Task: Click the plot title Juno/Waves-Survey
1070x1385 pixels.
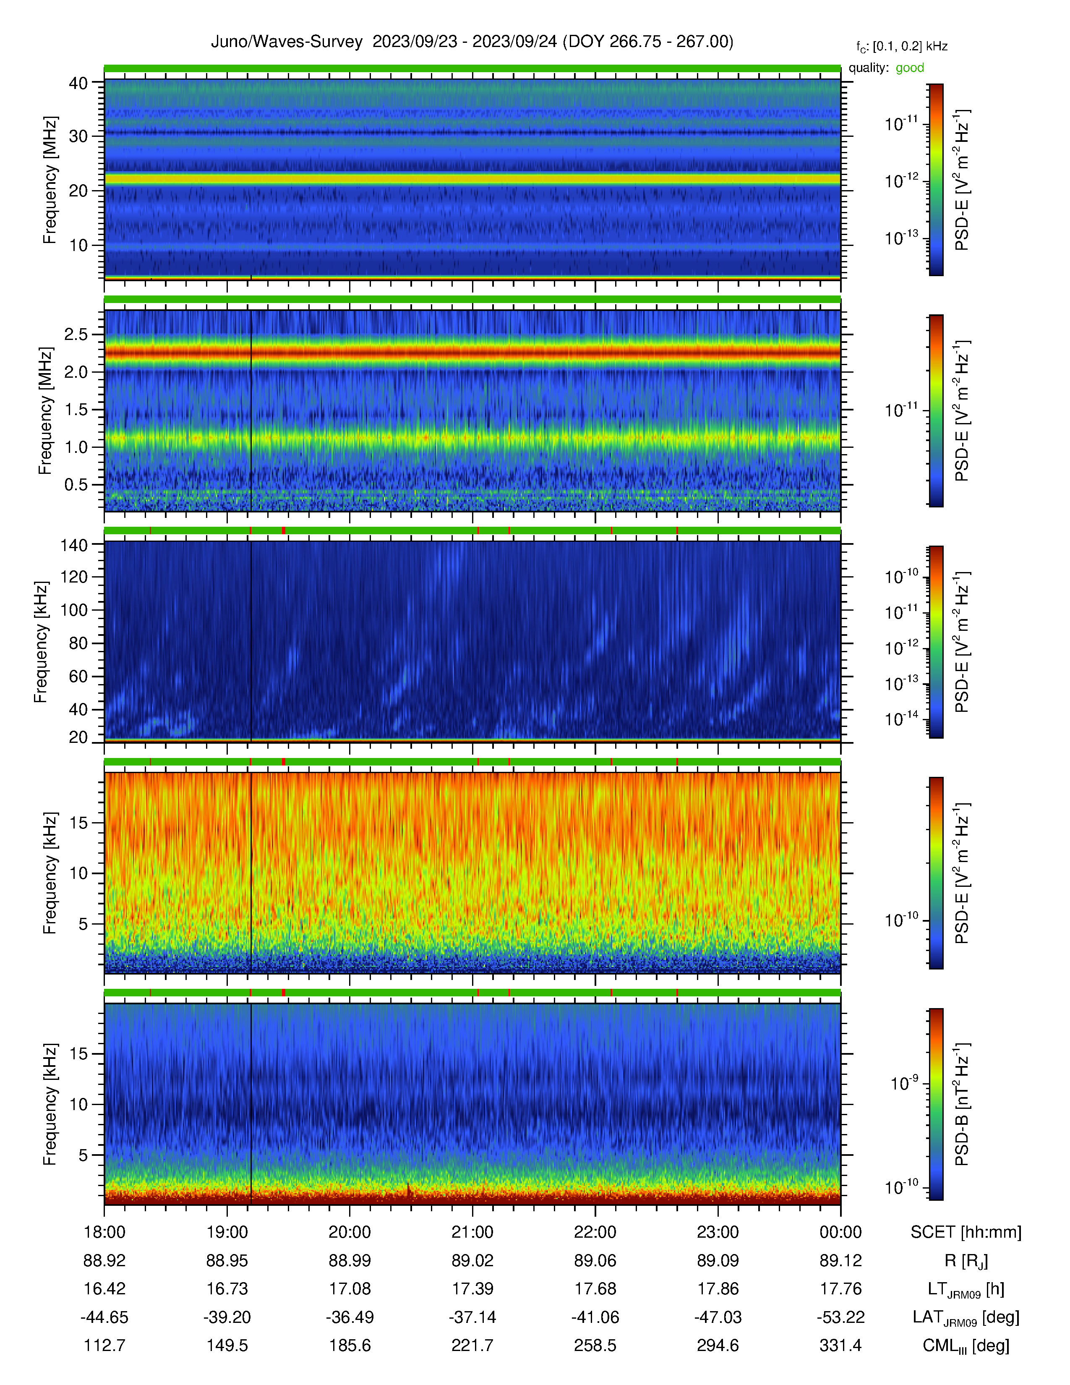Action: tap(287, 42)
